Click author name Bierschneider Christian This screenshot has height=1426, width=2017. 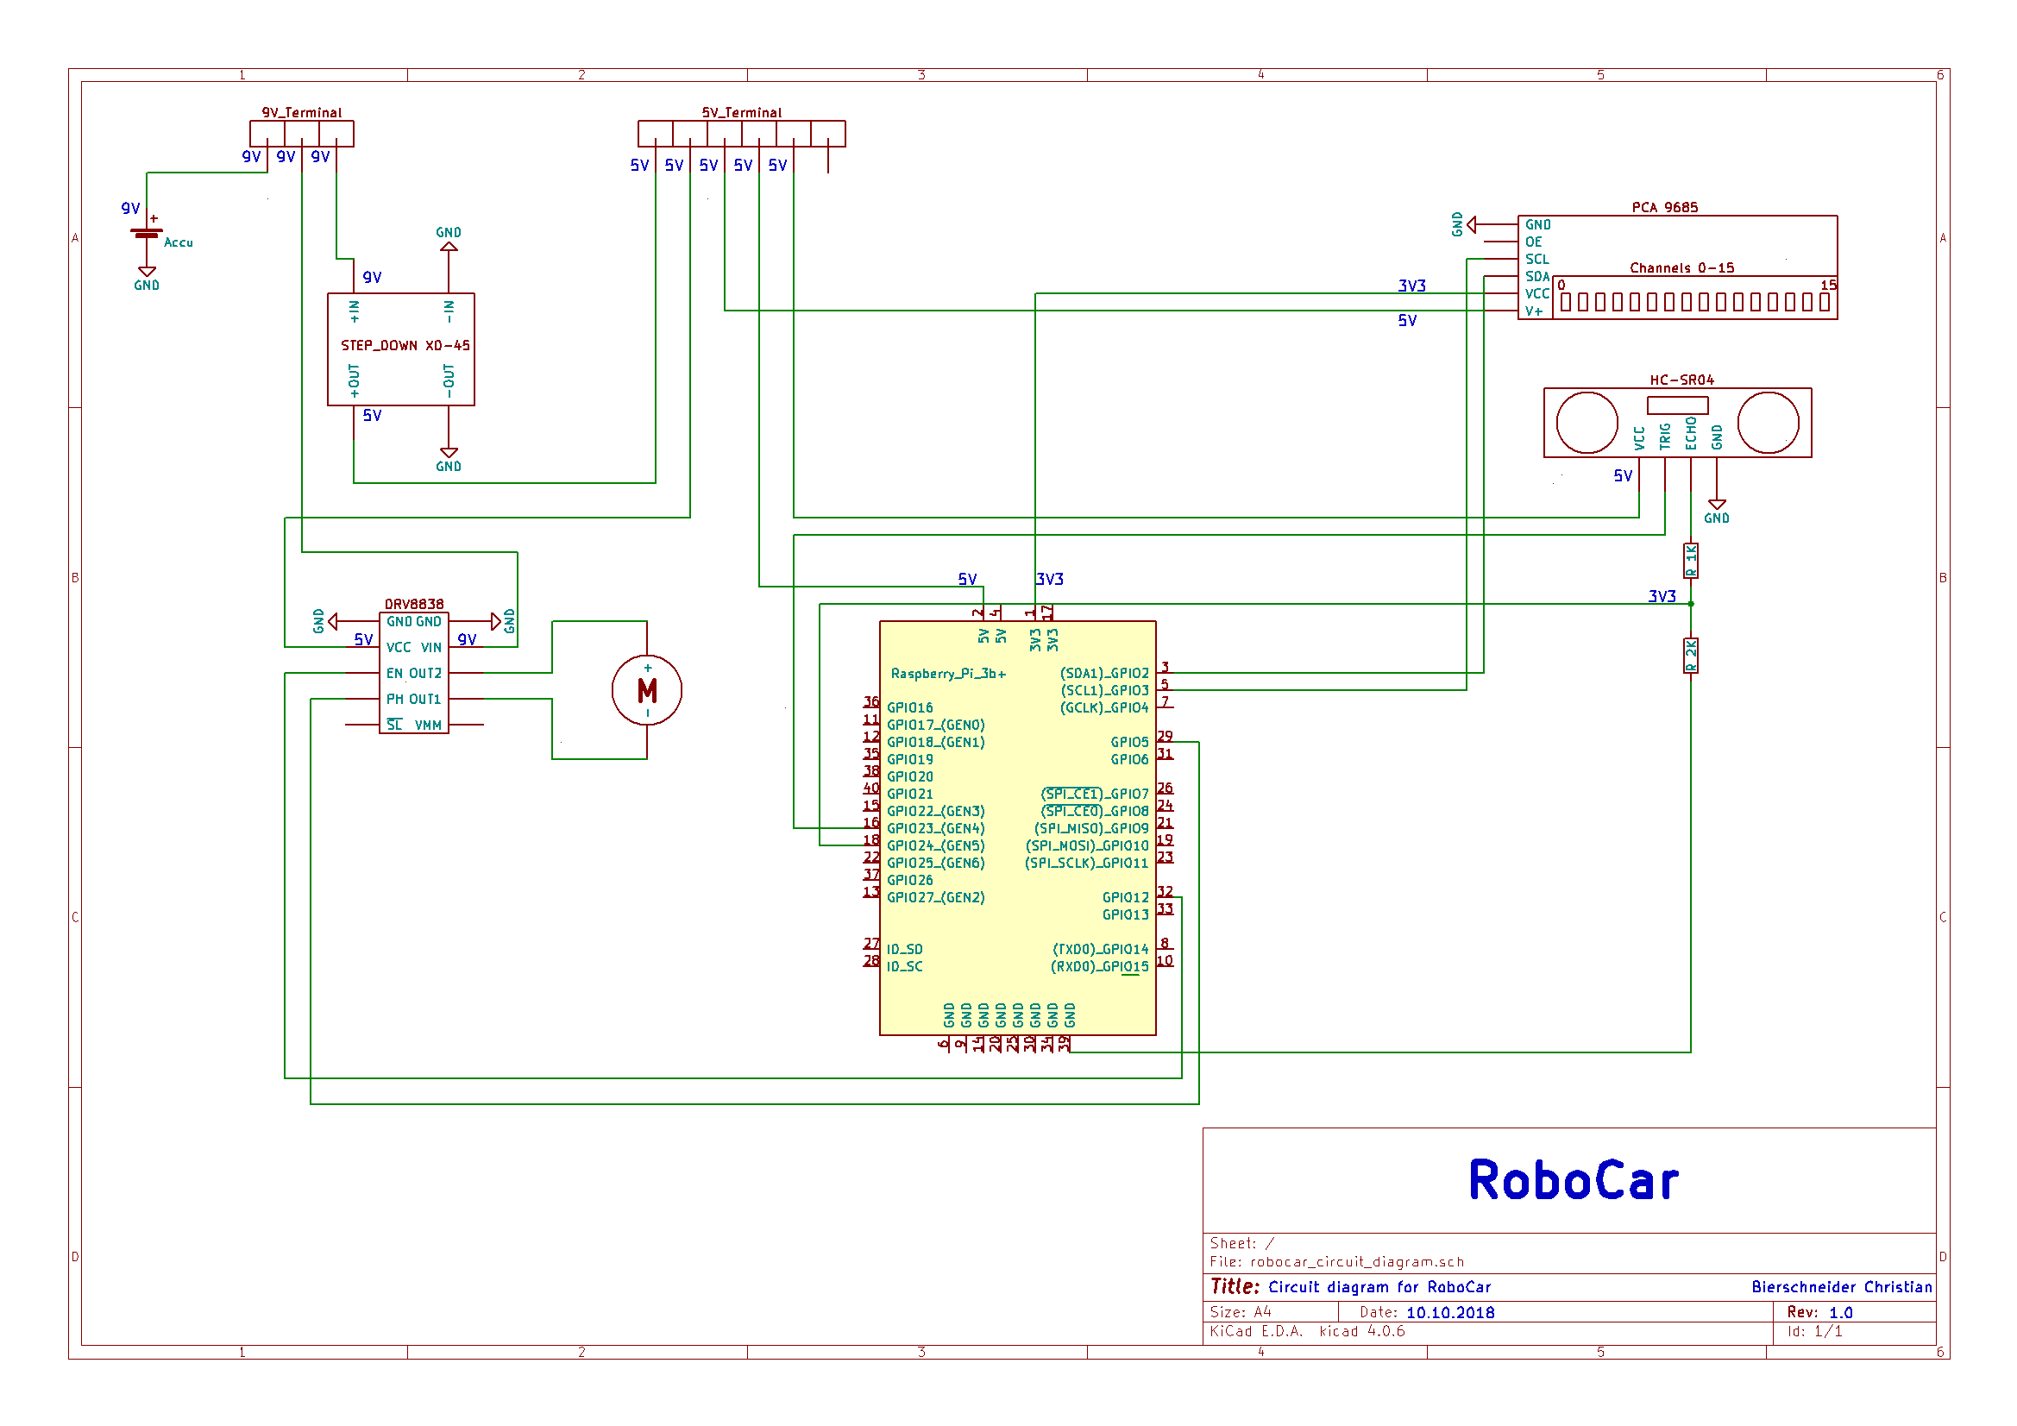coord(1841,1287)
